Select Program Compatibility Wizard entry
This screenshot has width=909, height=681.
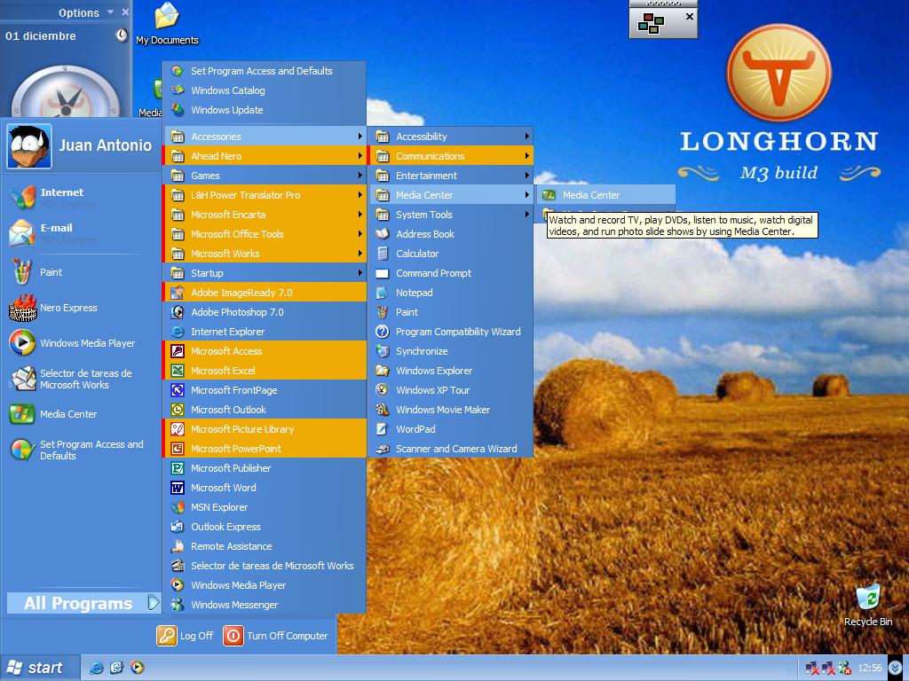(x=451, y=332)
